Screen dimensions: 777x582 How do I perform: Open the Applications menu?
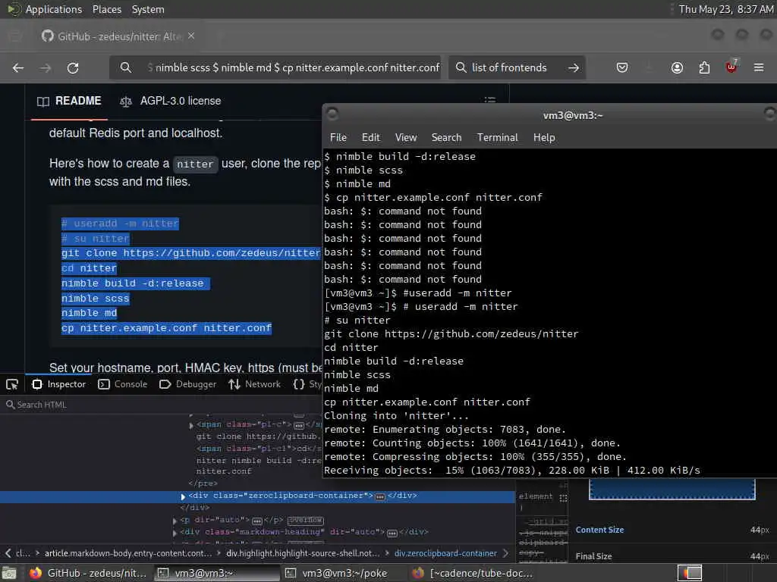54,9
